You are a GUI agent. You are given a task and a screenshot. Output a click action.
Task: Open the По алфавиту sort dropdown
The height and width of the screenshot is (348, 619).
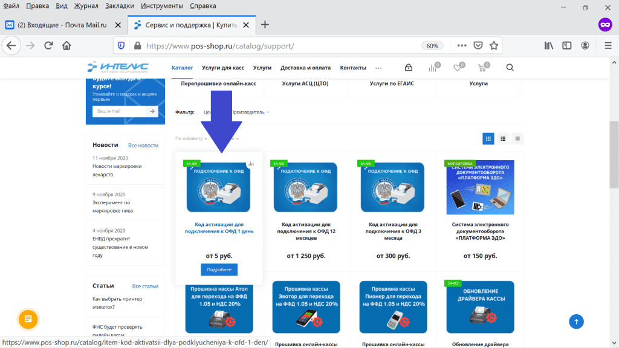tap(191, 138)
